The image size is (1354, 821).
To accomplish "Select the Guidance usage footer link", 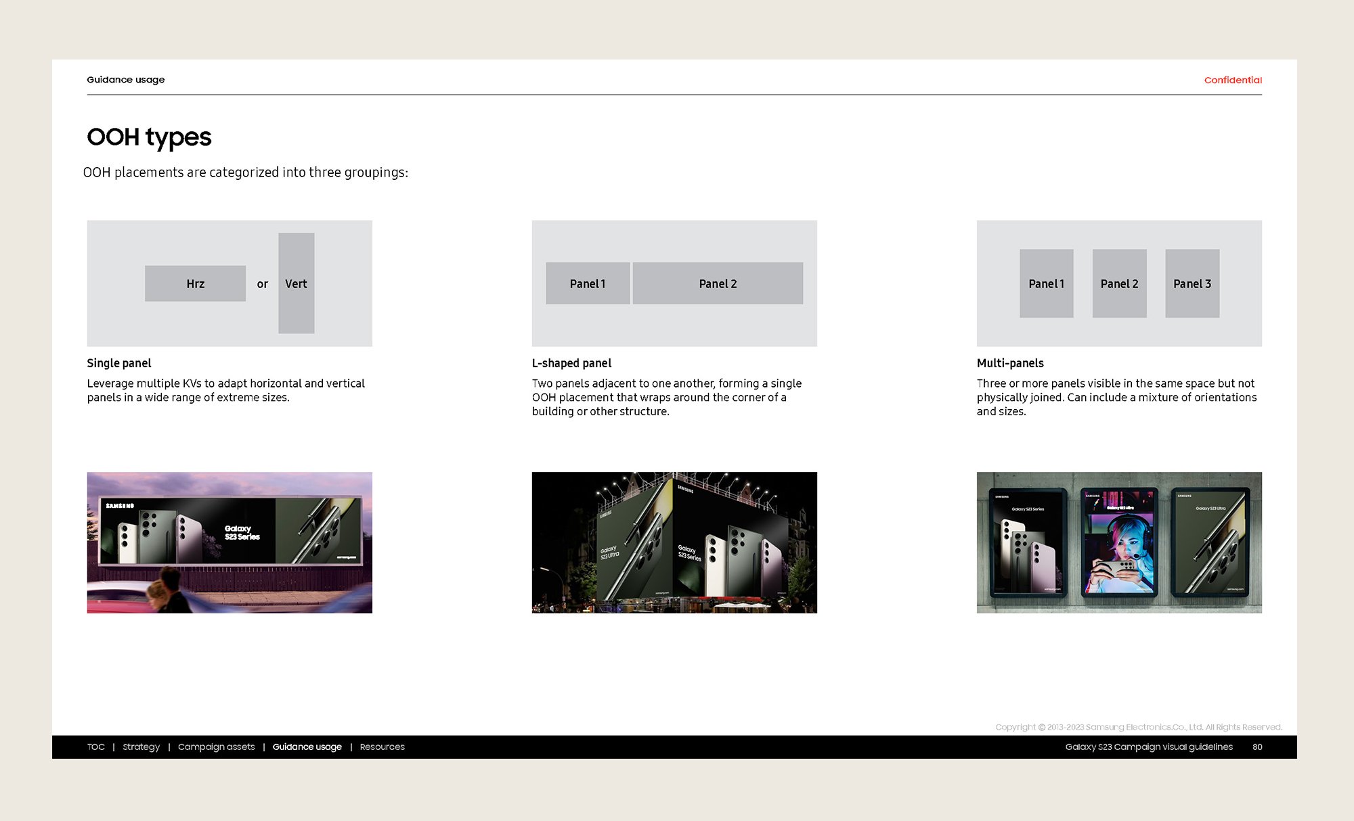I will (x=307, y=747).
